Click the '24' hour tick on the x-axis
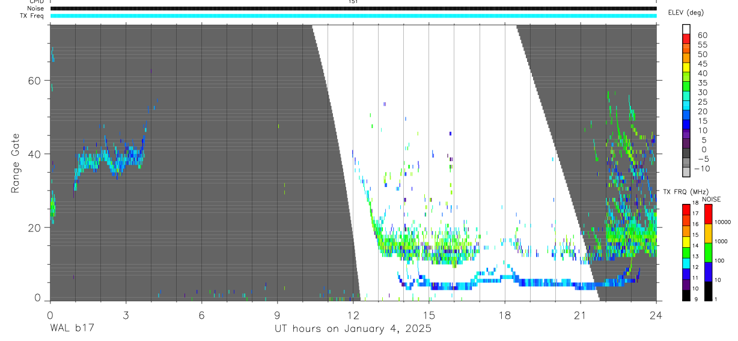The height and width of the screenshot is (341, 738). (656, 315)
